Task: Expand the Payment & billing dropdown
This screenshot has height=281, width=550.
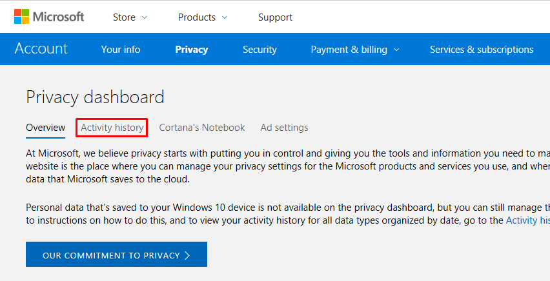Action: click(354, 50)
